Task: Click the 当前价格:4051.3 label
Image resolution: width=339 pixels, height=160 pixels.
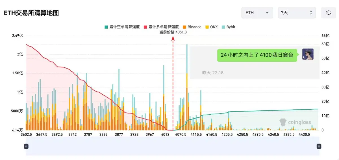Action: pos(173,32)
